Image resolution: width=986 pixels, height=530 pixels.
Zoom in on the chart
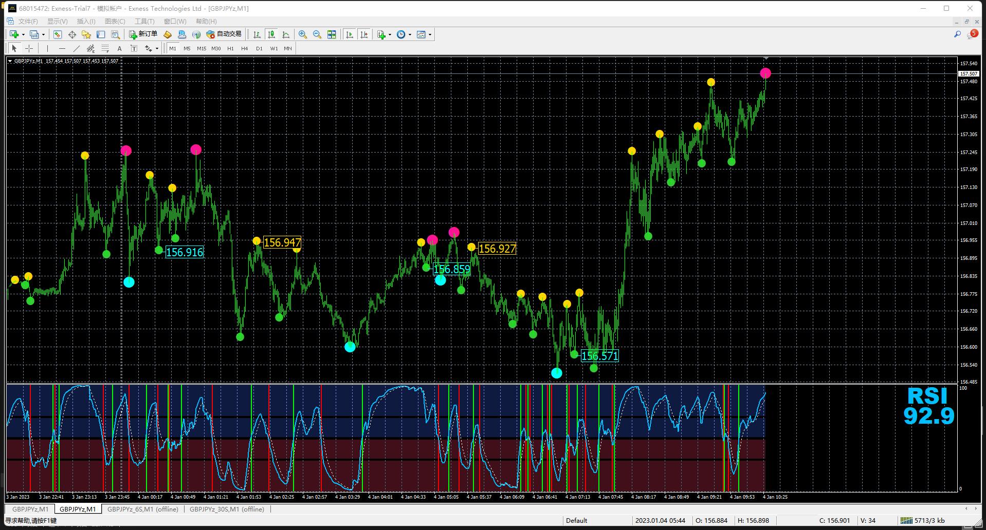tap(303, 34)
